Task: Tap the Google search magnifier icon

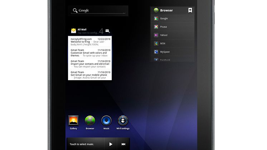Action: [75, 10]
